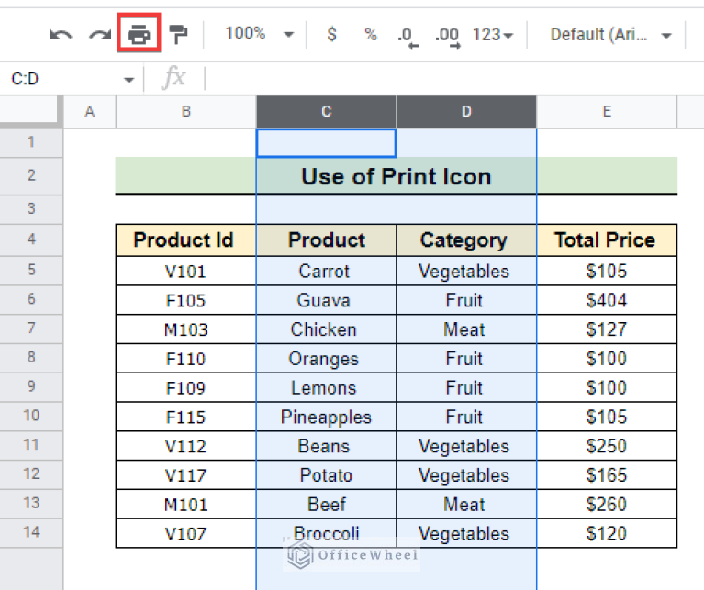
Task: Select column C header
Action: [x=326, y=112]
